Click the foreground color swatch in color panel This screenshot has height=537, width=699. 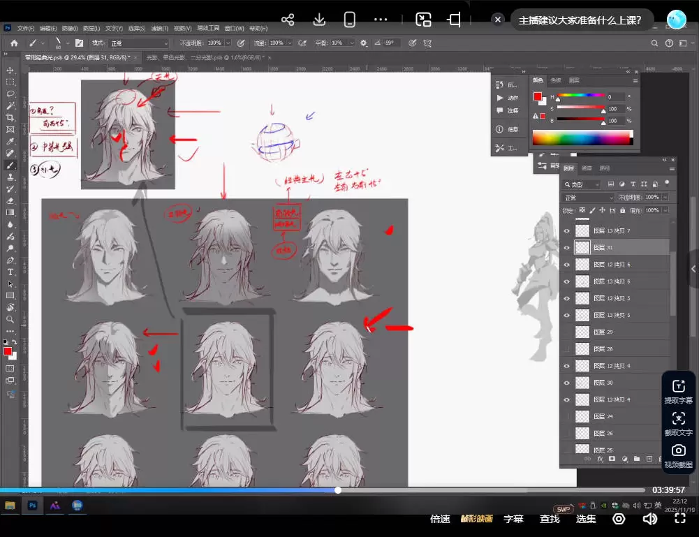[538, 97]
